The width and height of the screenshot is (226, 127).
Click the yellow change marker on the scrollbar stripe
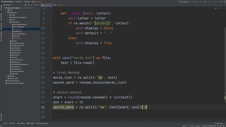click(225, 98)
